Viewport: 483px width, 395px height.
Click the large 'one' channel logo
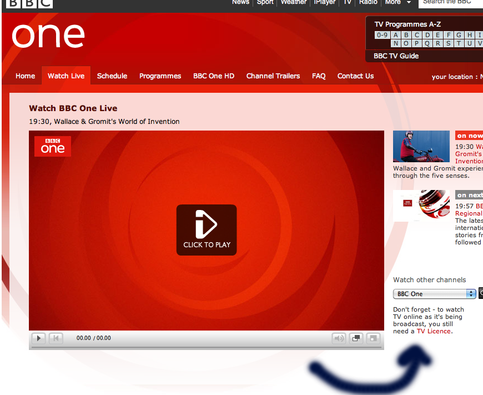point(48,36)
